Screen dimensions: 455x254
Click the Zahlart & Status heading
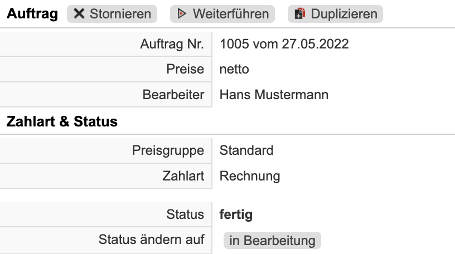pyautogui.click(x=61, y=122)
